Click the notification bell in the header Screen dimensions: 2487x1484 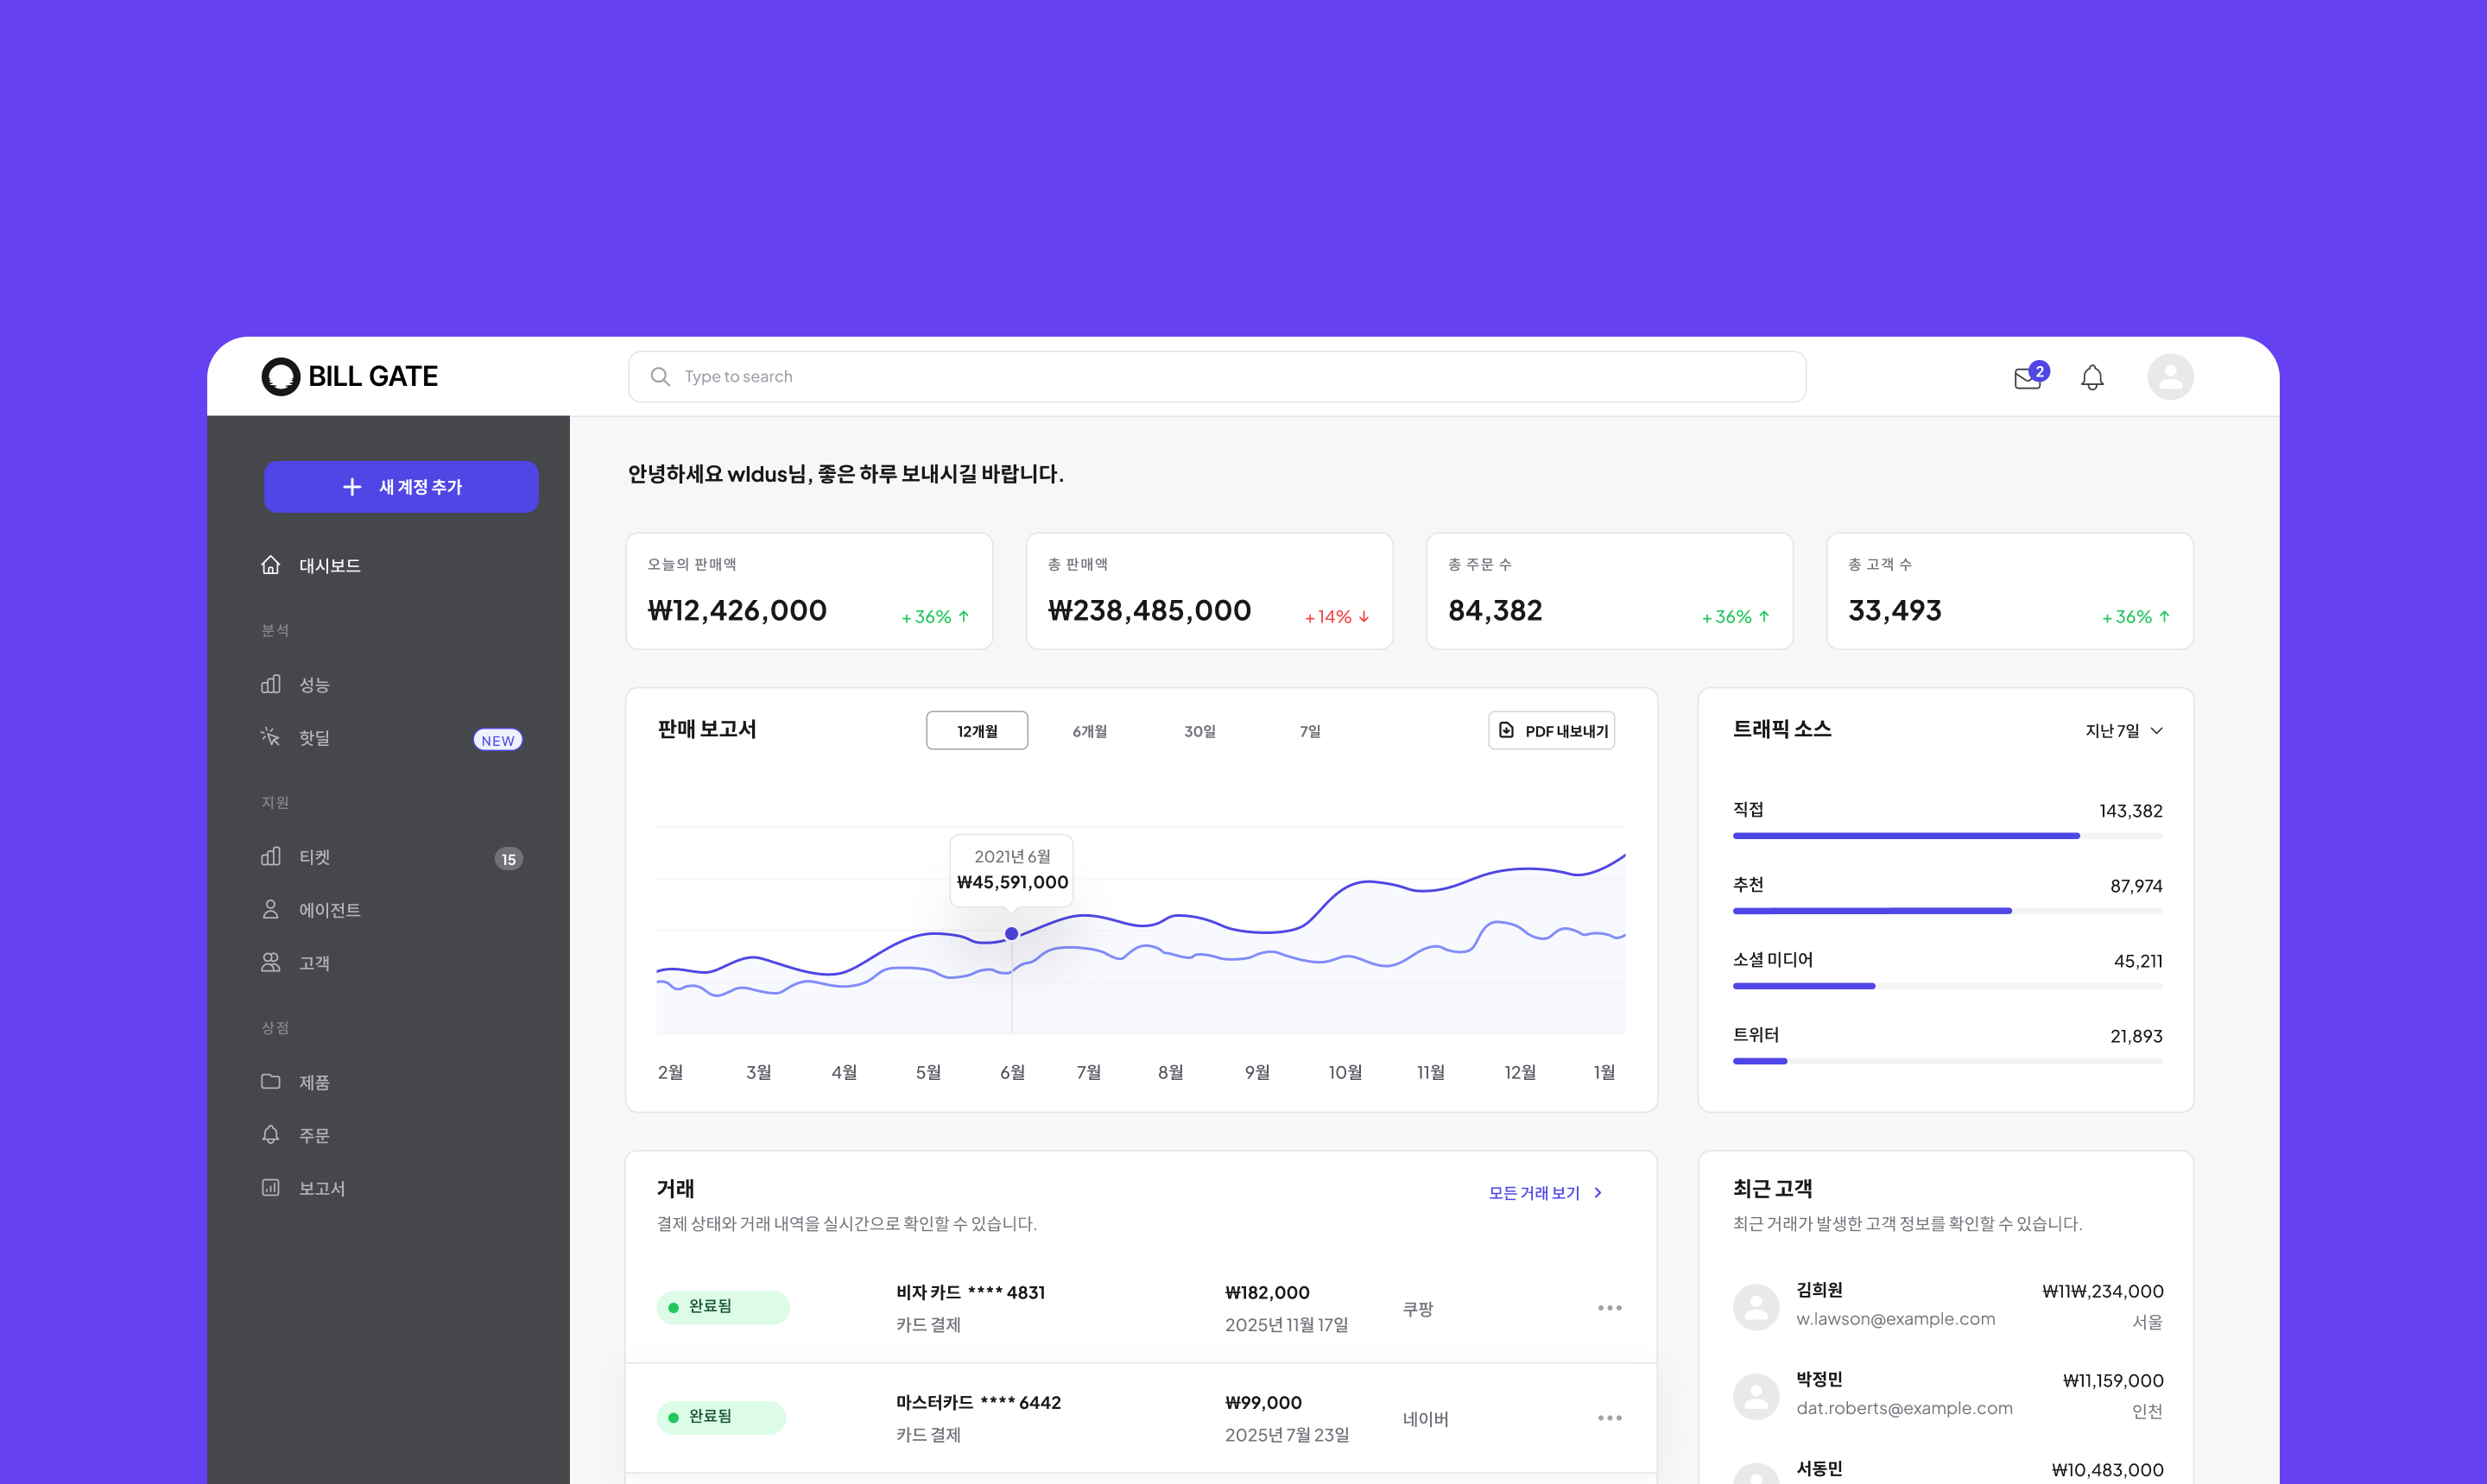coord(2092,377)
